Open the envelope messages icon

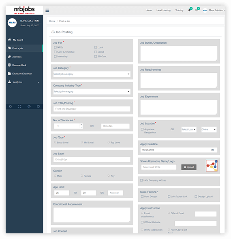[x=197, y=10]
